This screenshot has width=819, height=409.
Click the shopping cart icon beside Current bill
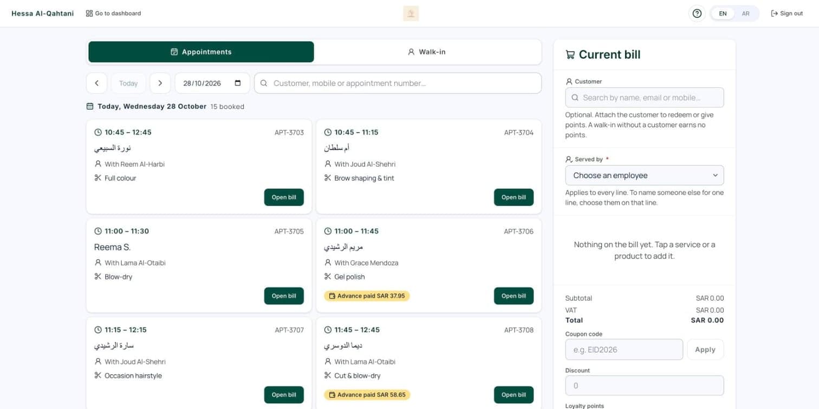click(570, 55)
